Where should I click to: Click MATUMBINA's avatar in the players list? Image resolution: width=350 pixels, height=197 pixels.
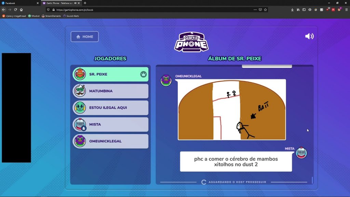80,91
